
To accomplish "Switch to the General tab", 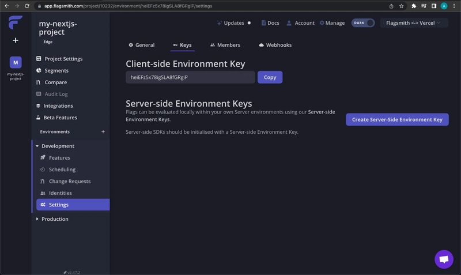I will (141, 45).
